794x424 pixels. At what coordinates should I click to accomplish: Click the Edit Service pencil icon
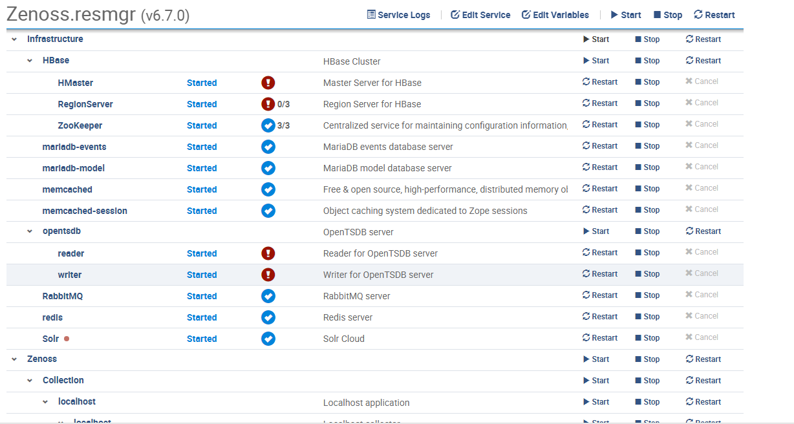coord(454,14)
